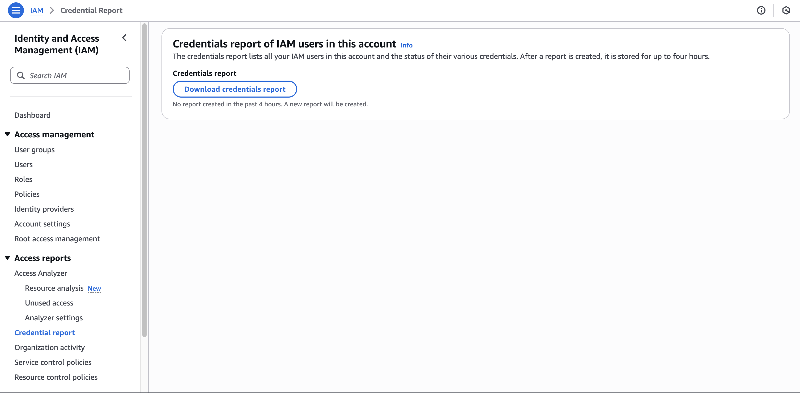800x393 pixels.
Task: Collapse the Access reports section
Action: pyautogui.click(x=7, y=258)
